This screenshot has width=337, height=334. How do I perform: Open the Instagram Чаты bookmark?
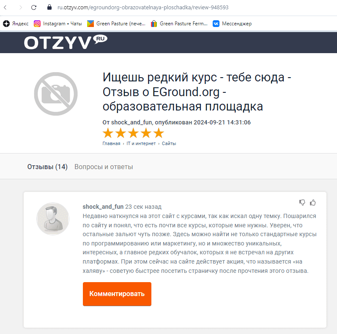point(58,24)
